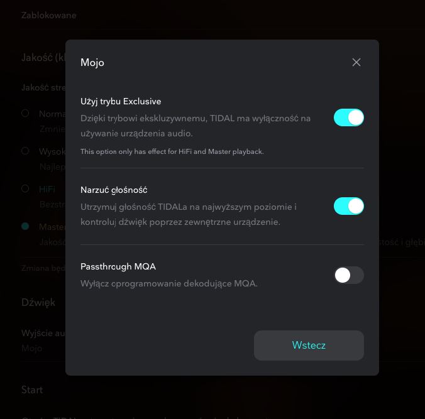Select the HiFi radio button circle
425x419 pixels.
point(25,188)
